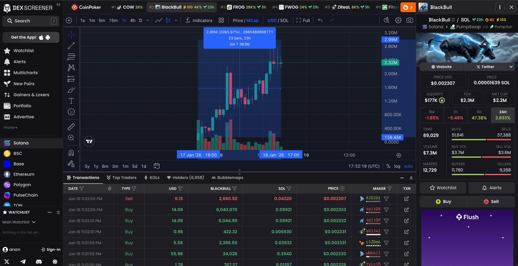The image size is (518, 266).
Task: Toggle Full screen chart mode
Action: [303, 20]
